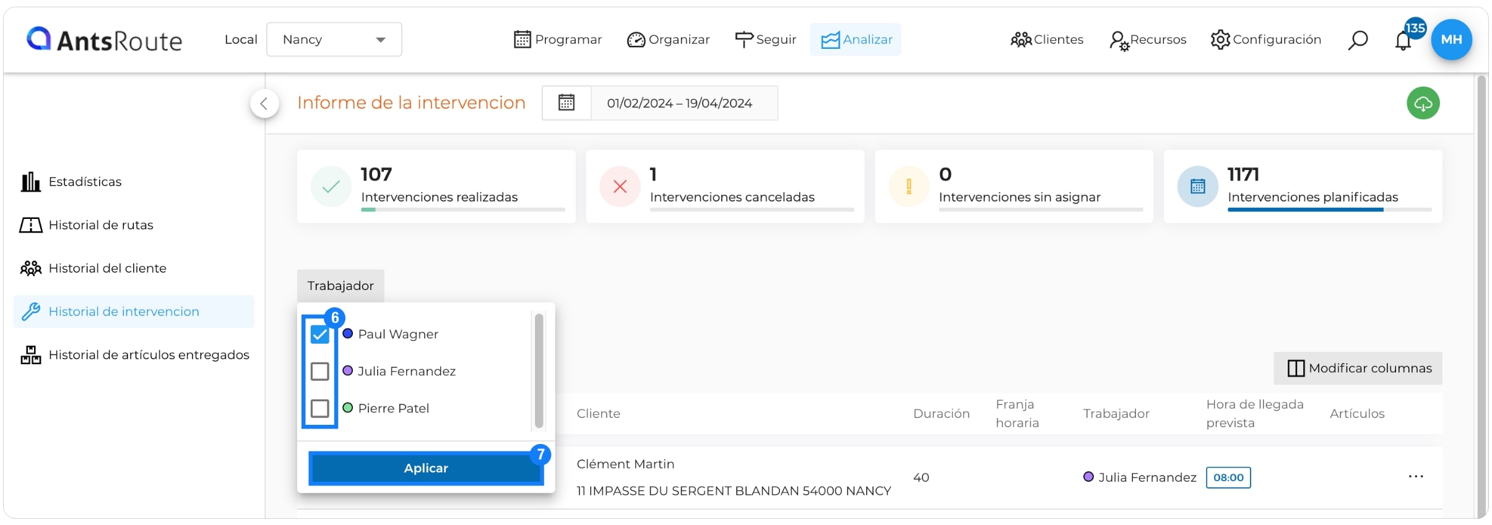
Task: Check the Pierre Patel checkbox
Action: point(319,408)
